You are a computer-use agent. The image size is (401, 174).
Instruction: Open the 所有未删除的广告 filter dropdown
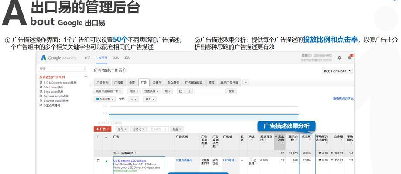(109, 91)
